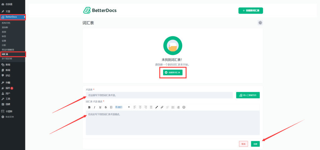Viewport: 320px width, 150px height.
Task: Click the 词汇表 page title
Action: click(x=88, y=23)
